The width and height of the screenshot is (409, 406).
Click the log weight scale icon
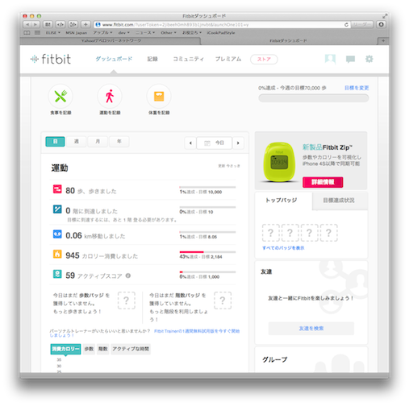tap(159, 97)
